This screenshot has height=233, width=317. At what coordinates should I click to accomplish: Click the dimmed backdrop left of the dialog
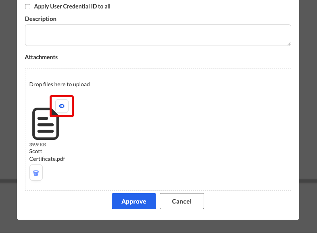coord(8,101)
